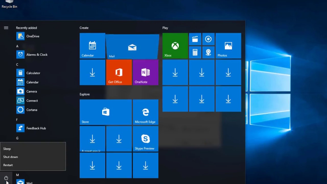327x184 pixels.
Task: Open the Skype Preview tile
Action: tap(146, 139)
